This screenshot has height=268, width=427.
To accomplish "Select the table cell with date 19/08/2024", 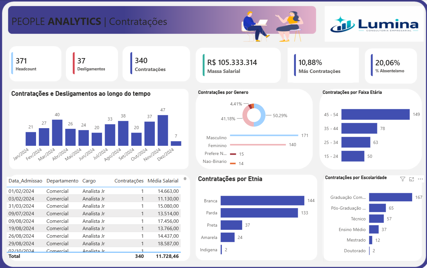I will [x=21, y=228].
